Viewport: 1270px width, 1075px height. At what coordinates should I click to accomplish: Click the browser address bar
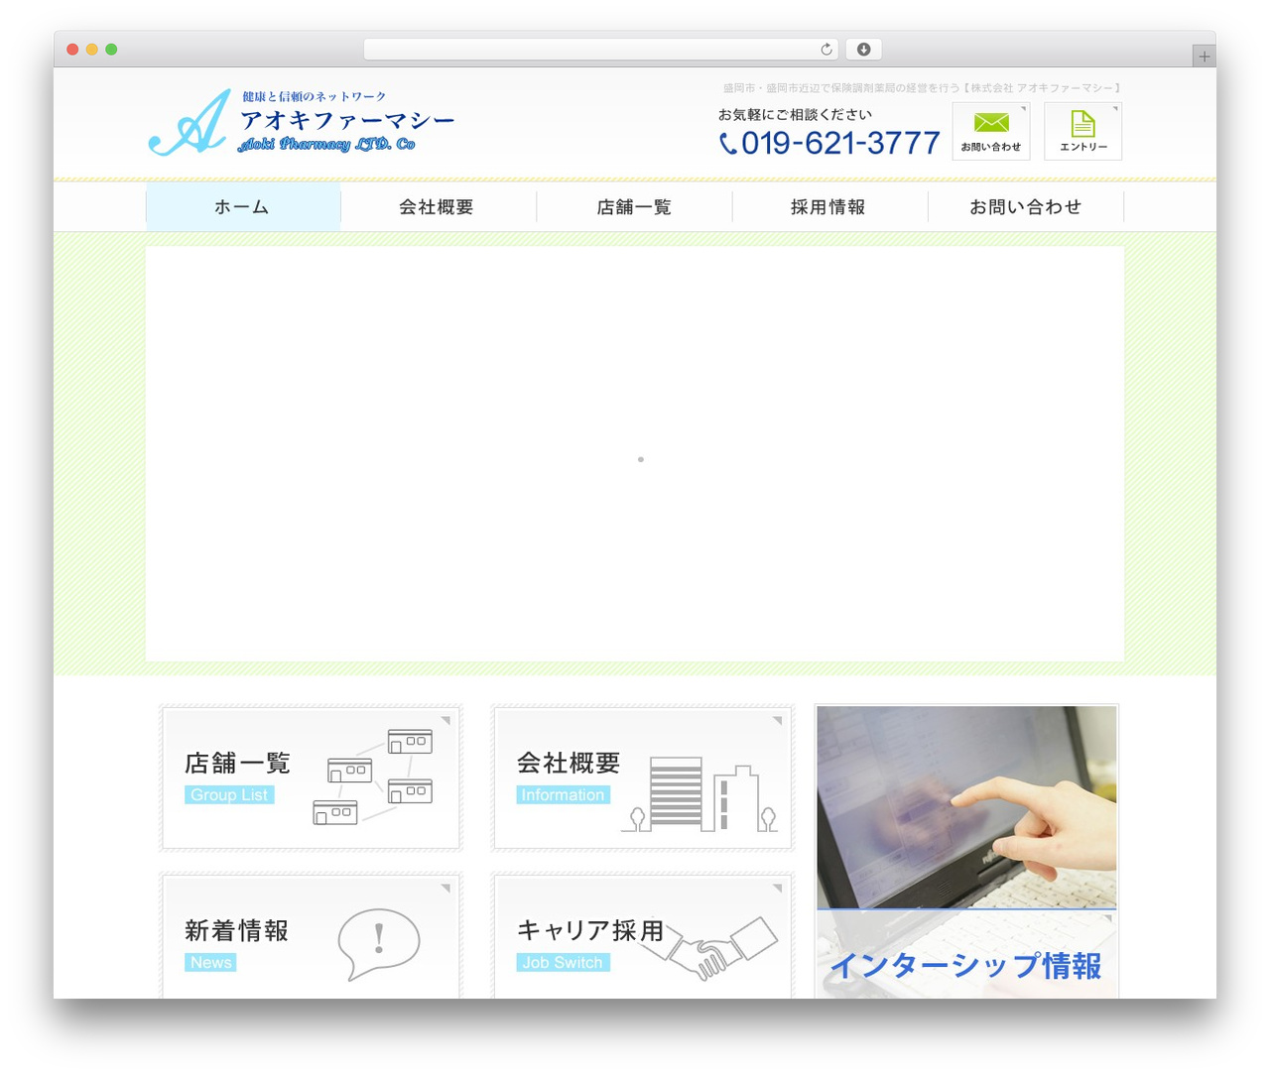pyautogui.click(x=601, y=50)
